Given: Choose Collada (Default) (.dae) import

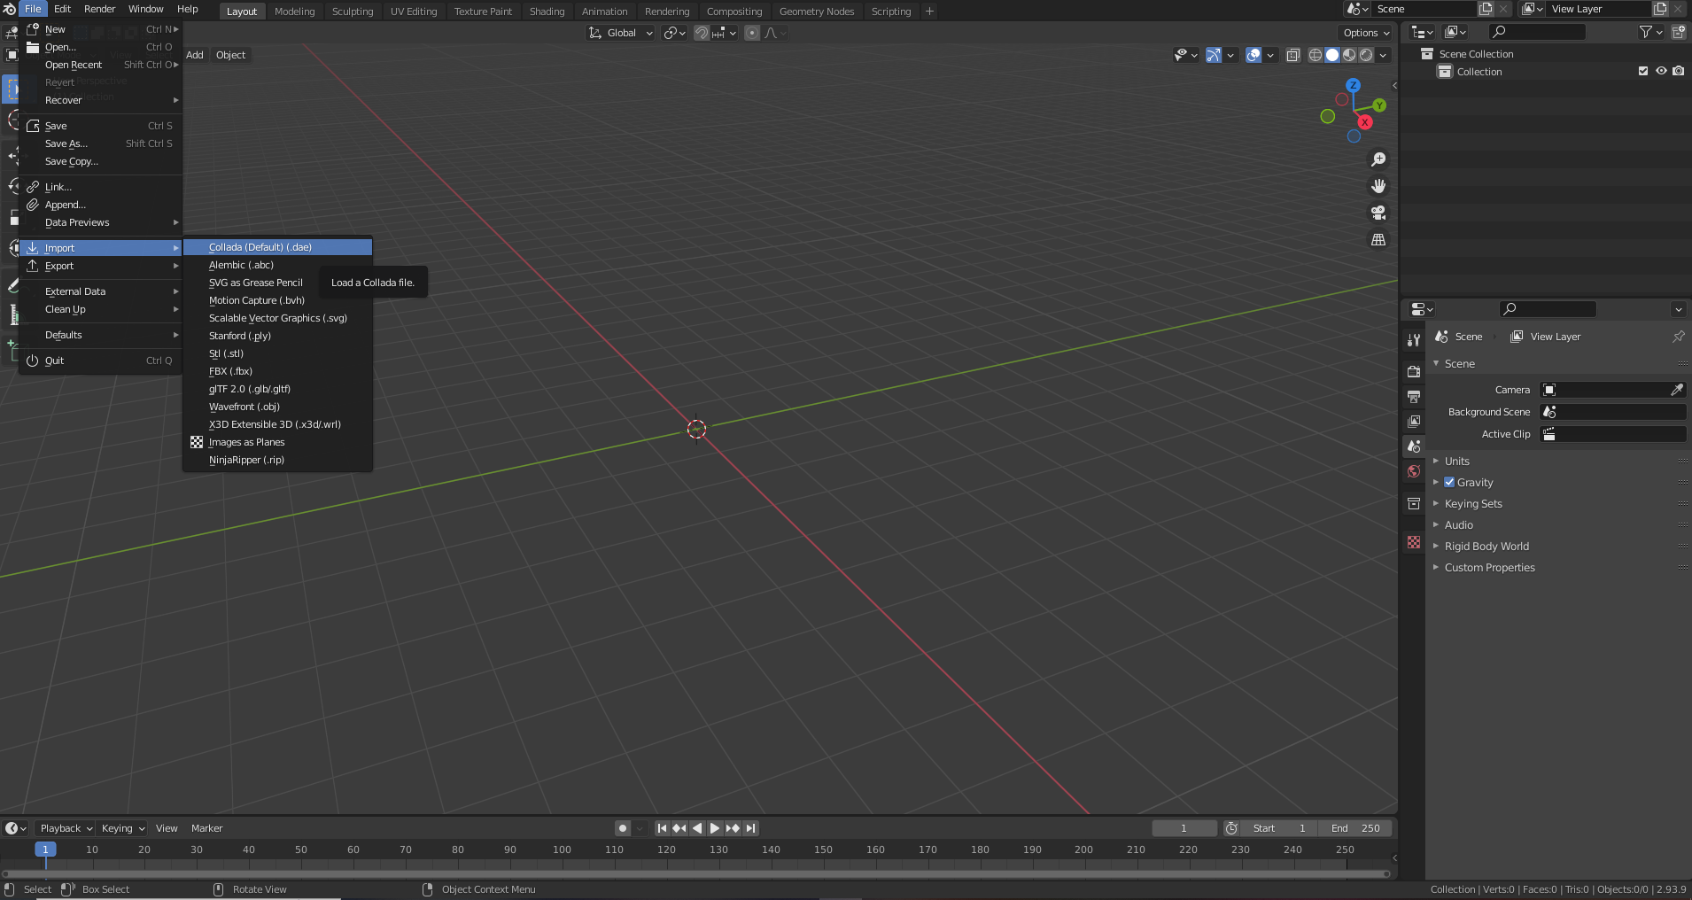Looking at the screenshot, I should tap(277, 247).
